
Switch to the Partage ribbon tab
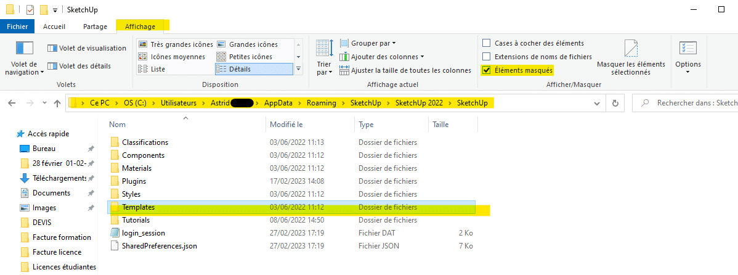point(95,27)
